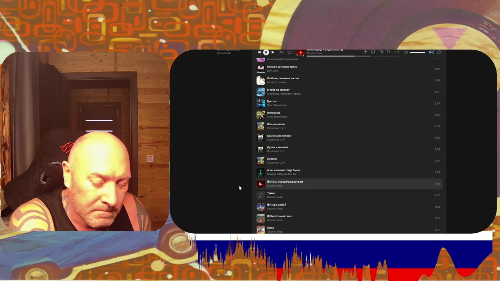Play the song Любовь, похожая на сон
Viewport: 500px width, 281px height.
coord(283,78)
